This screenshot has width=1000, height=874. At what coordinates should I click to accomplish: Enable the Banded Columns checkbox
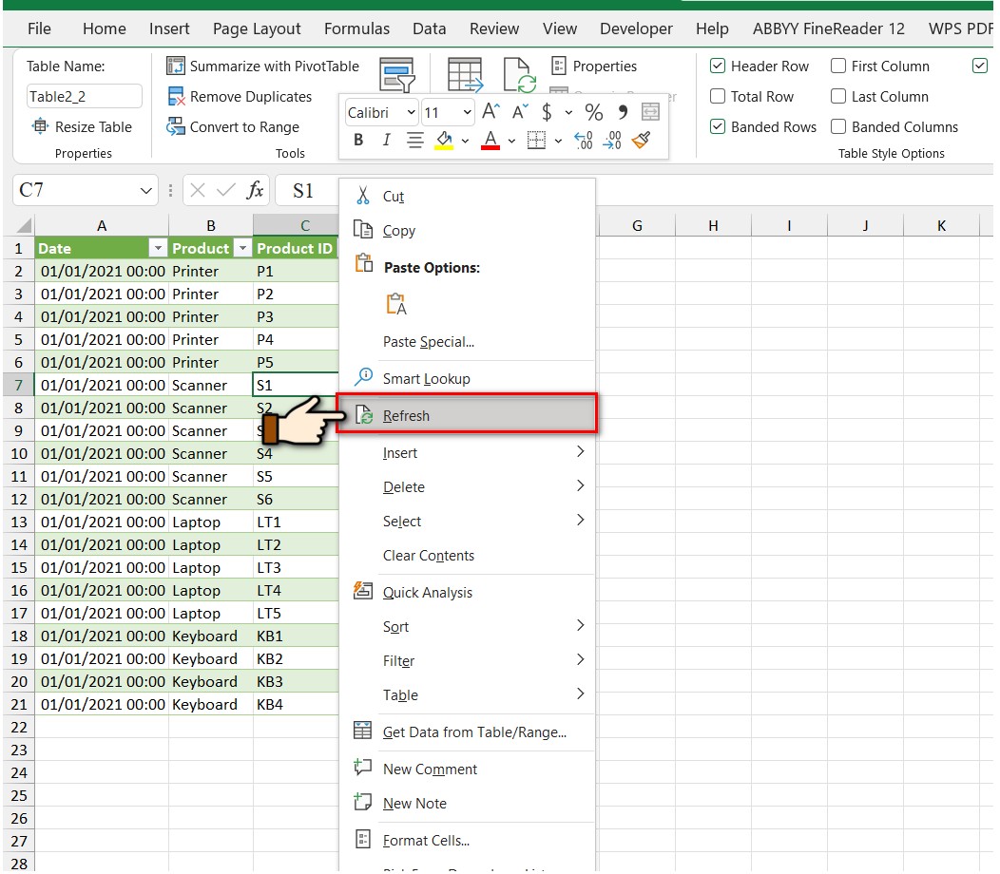tap(838, 126)
